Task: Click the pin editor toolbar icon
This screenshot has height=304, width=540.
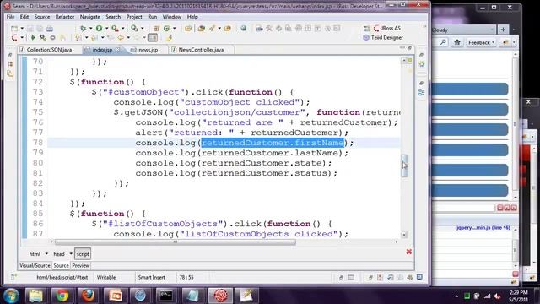Action: coord(169,37)
